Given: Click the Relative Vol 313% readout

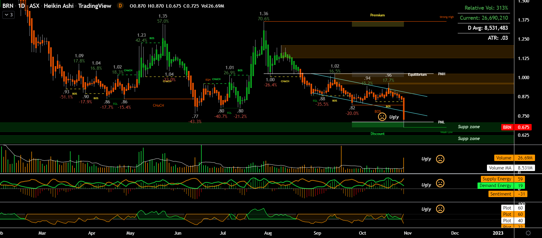Looking at the screenshot, I should click(486, 8).
